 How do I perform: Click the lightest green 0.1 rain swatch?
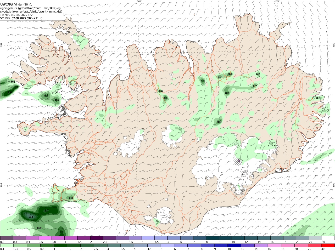7,246
